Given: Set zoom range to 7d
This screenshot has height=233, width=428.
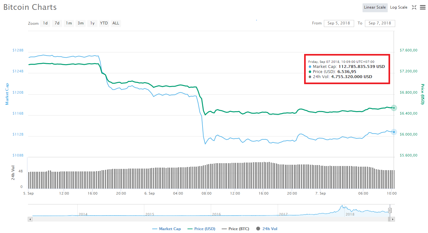Looking at the screenshot, I should click(x=57, y=23).
